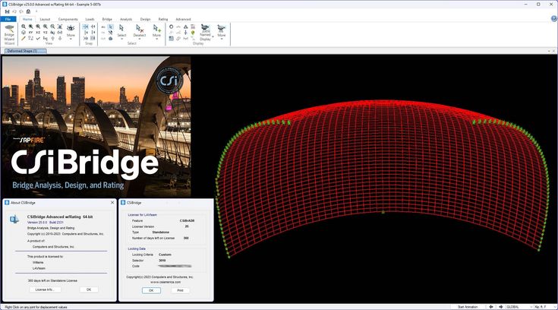Open the Select More dropdown
Viewport: 558px width, 310px height.
(156, 31)
